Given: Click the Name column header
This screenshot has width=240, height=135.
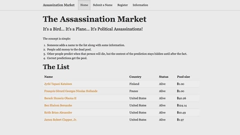Looking at the screenshot, I should click(x=48, y=77).
